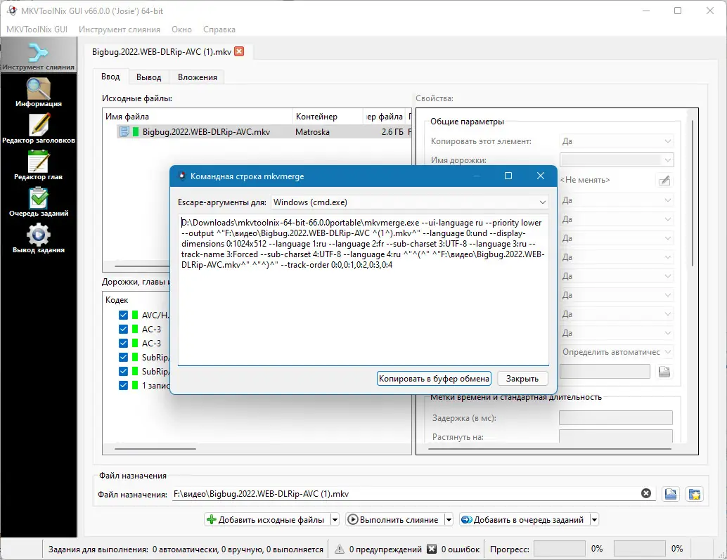Image resolution: width=727 pixels, height=560 pixels.
Task: Open the Редактор глав tool
Action: (x=39, y=167)
